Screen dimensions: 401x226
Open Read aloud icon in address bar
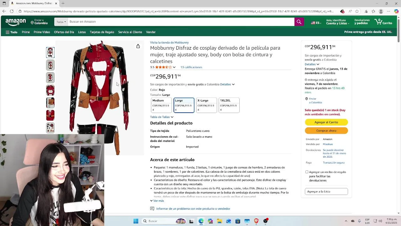tap(350, 11)
